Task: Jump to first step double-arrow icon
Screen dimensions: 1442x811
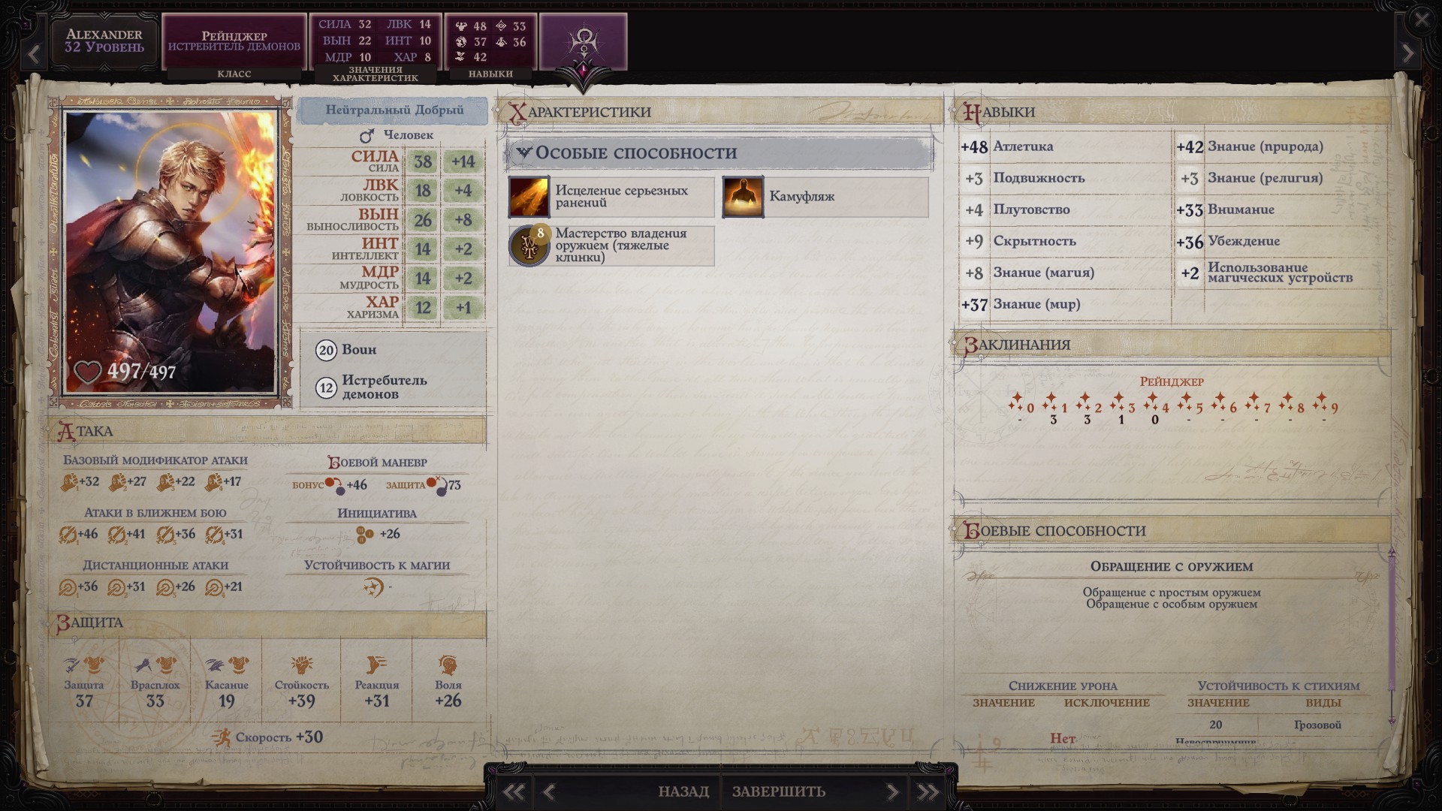Action: (514, 791)
